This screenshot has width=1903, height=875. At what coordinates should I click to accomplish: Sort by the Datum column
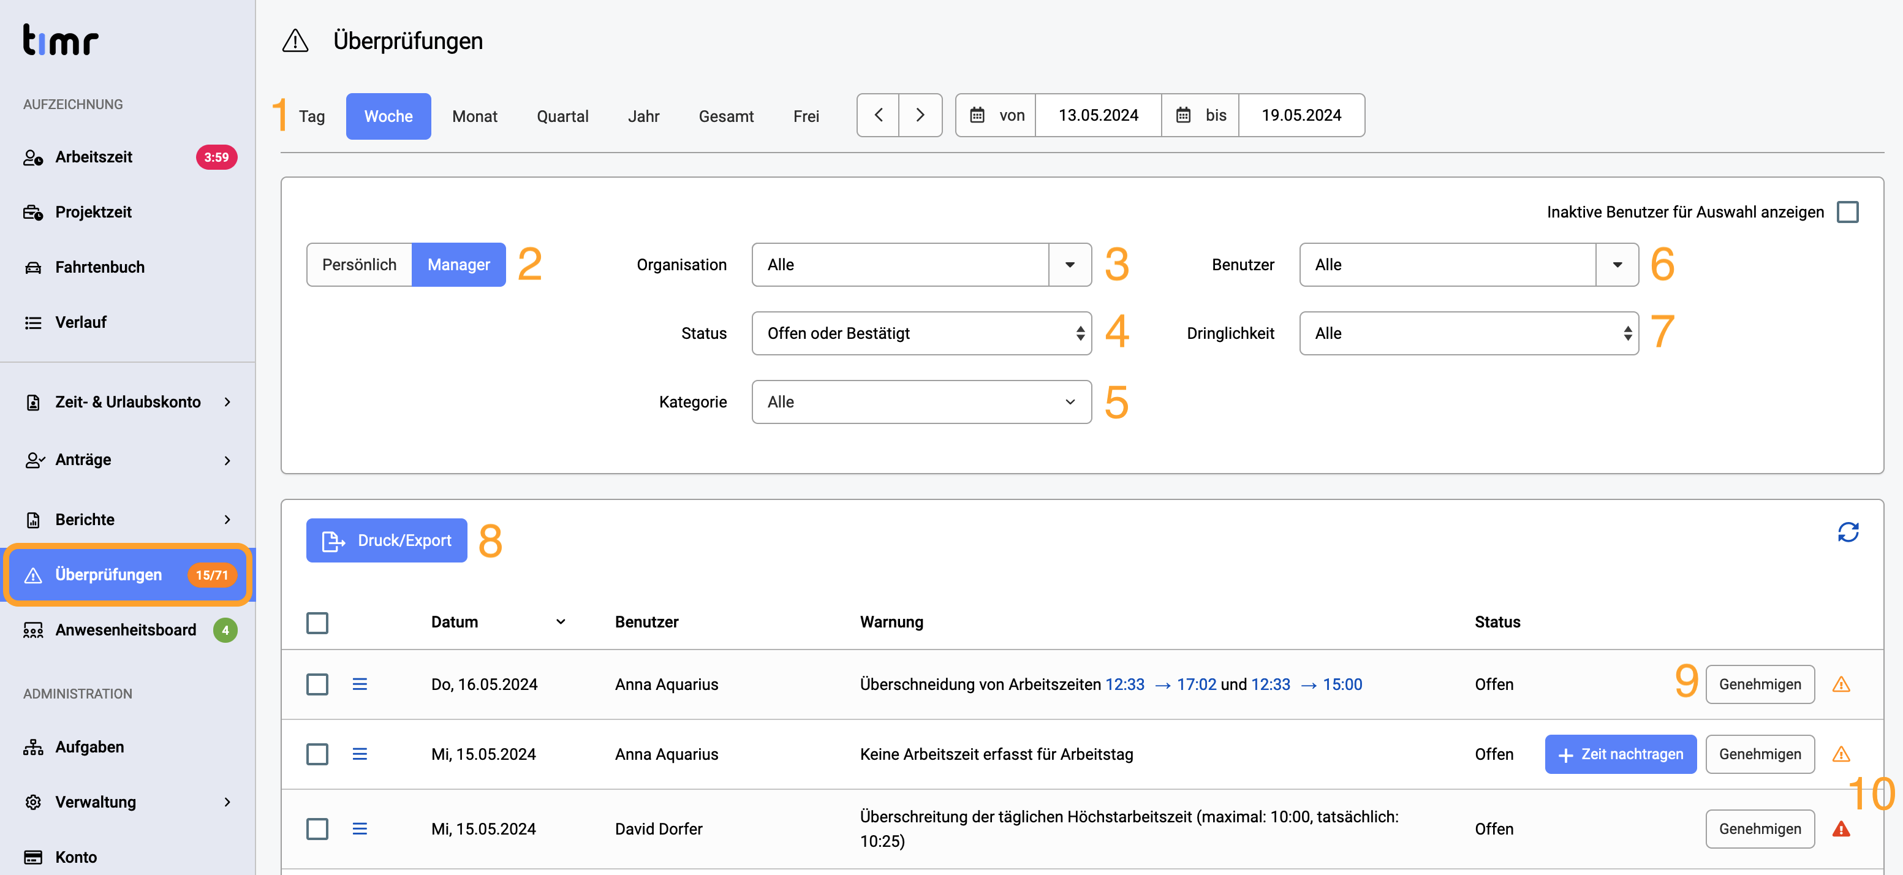[499, 623]
